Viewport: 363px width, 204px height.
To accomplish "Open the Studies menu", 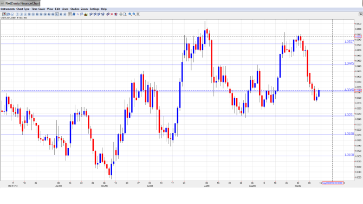I will click(x=75, y=9).
